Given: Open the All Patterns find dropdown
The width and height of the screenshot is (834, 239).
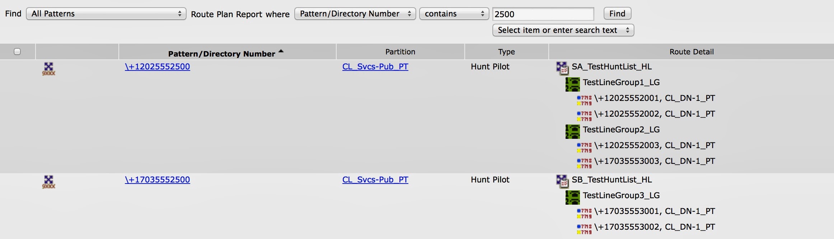Looking at the screenshot, I should coord(105,14).
